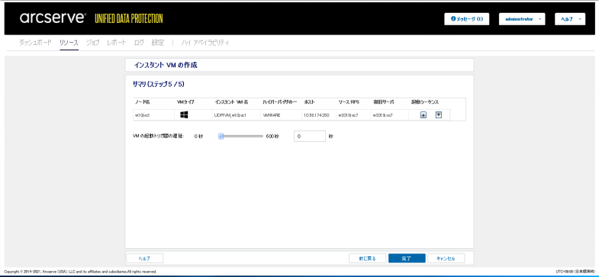Viewport: 599px width, 277px height.
Task: Select node name cell w10jvc1
Action: coord(153,114)
